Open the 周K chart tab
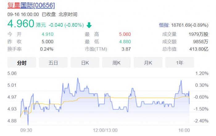216x136 pixels. (x=116, y=63)
